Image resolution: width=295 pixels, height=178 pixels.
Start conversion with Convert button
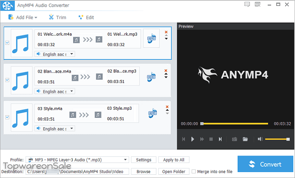(265, 164)
